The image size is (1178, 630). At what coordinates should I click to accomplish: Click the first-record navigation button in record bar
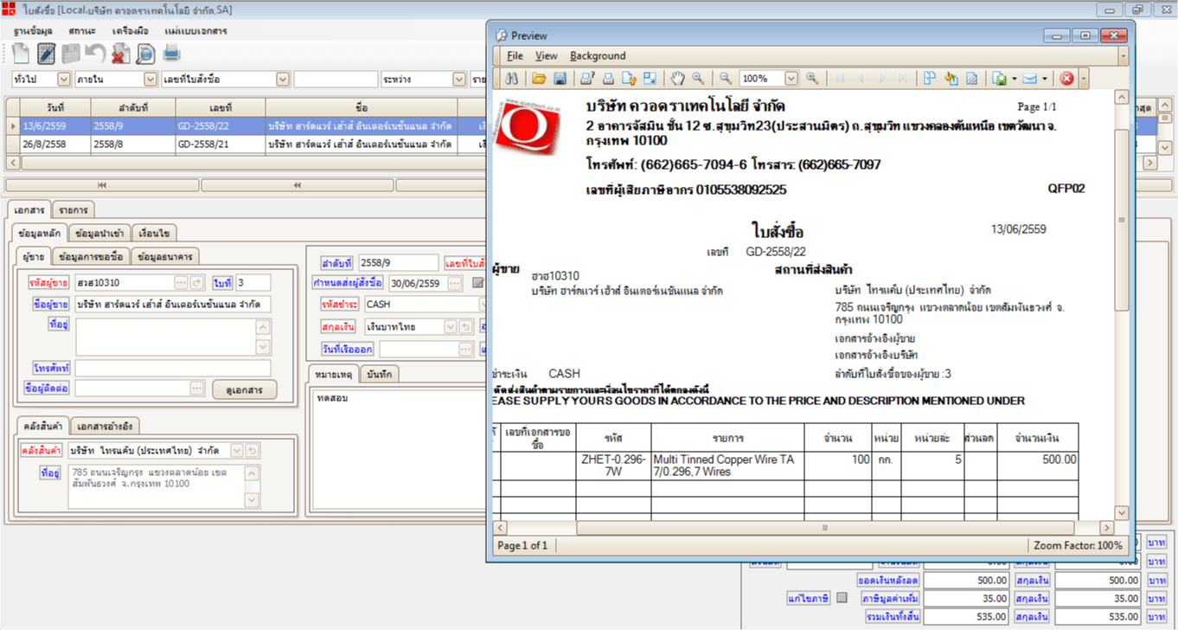click(x=101, y=185)
